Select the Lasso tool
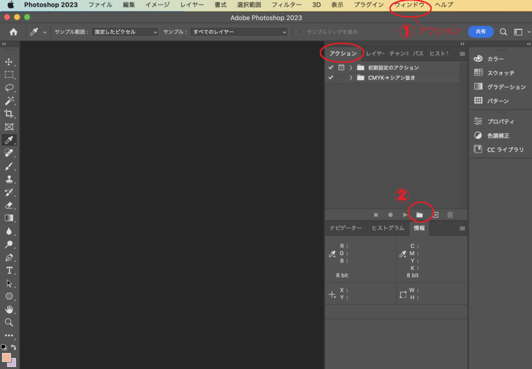The width and height of the screenshot is (532, 369). tap(9, 88)
